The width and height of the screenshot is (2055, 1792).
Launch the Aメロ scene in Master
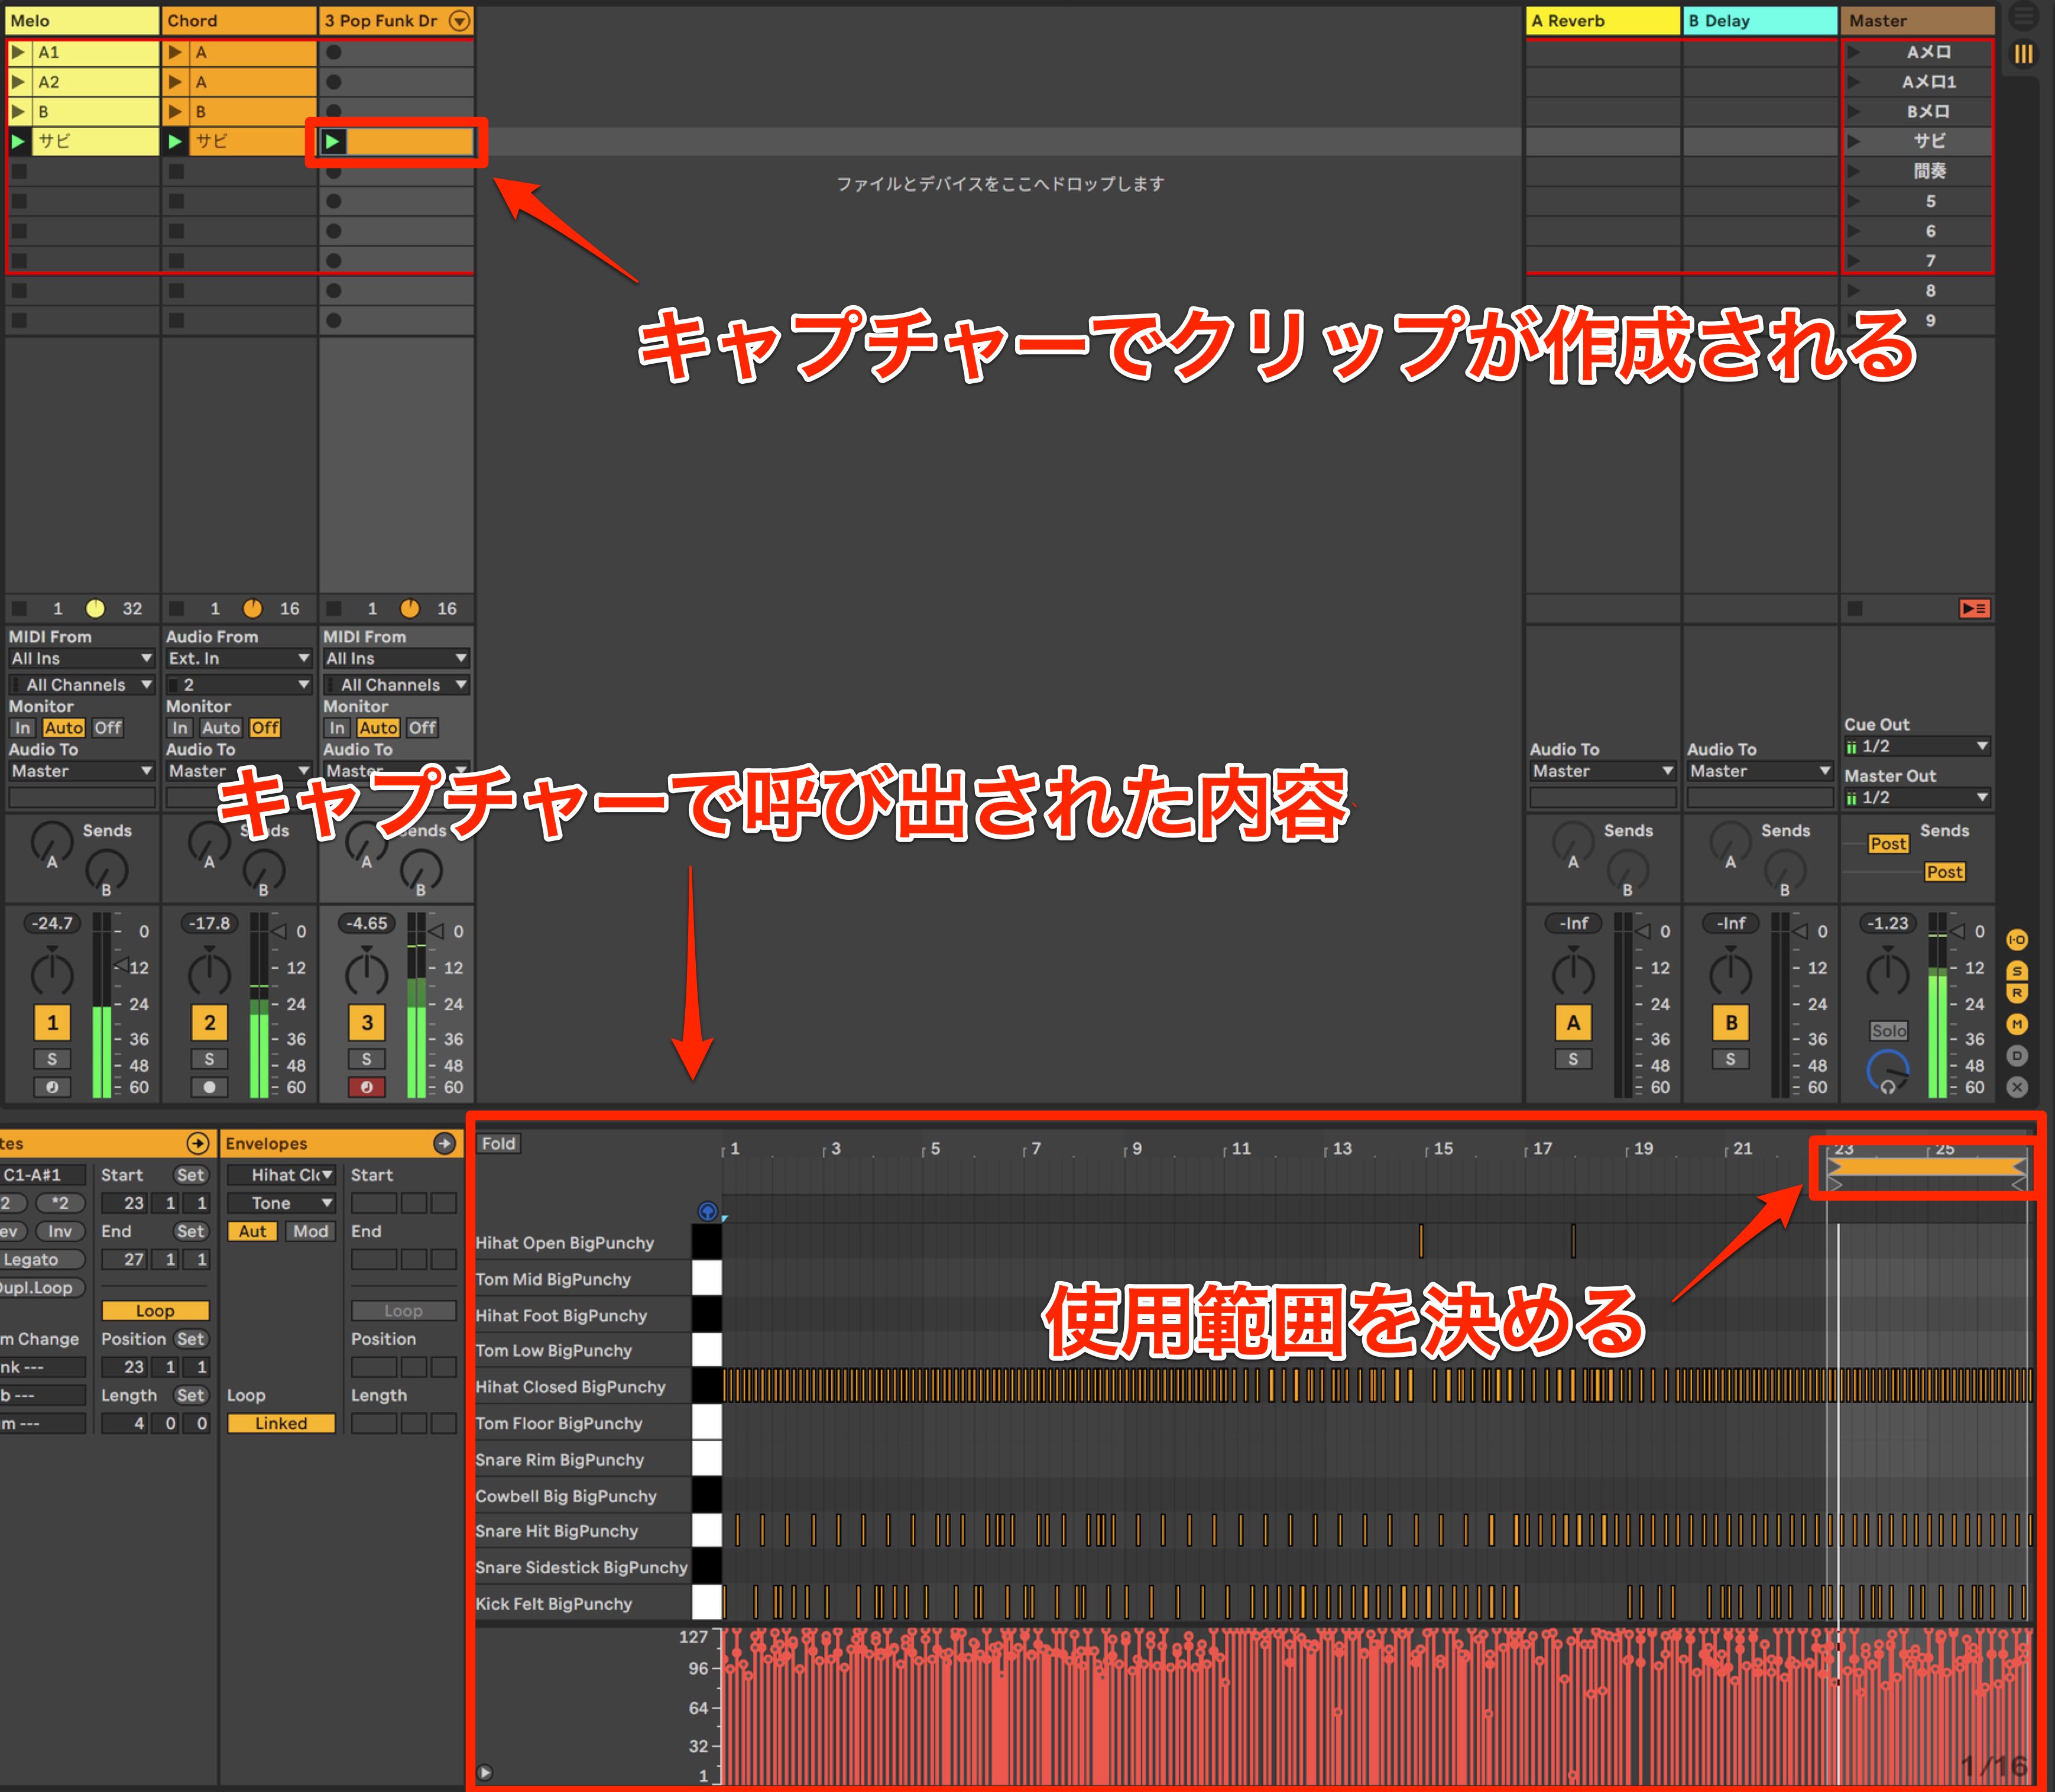tap(1854, 52)
